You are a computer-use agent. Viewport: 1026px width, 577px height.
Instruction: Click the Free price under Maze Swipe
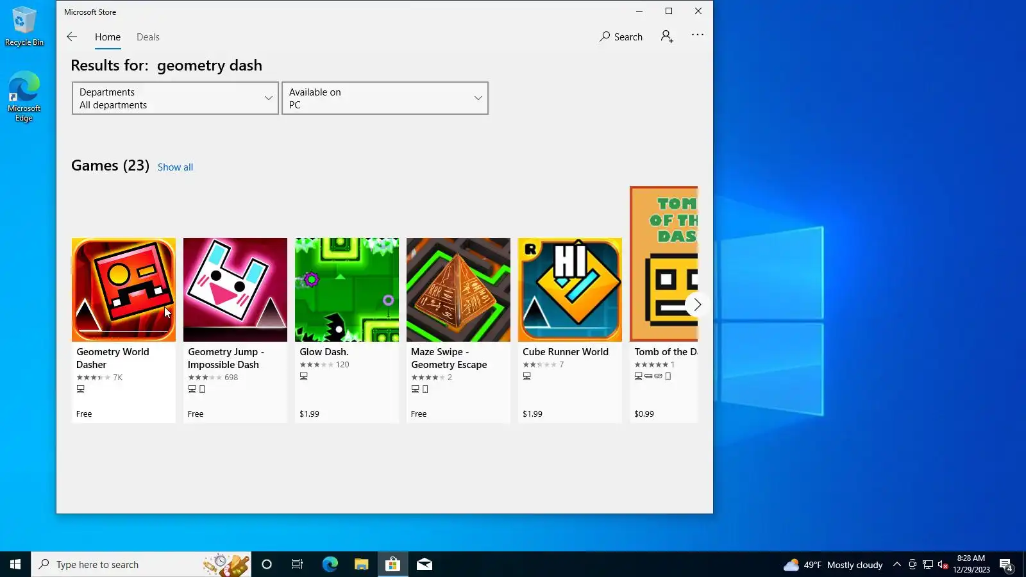[419, 414]
